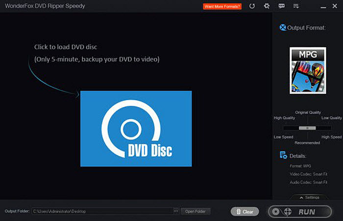Click the Want More Formats? button

(x=222, y=6)
